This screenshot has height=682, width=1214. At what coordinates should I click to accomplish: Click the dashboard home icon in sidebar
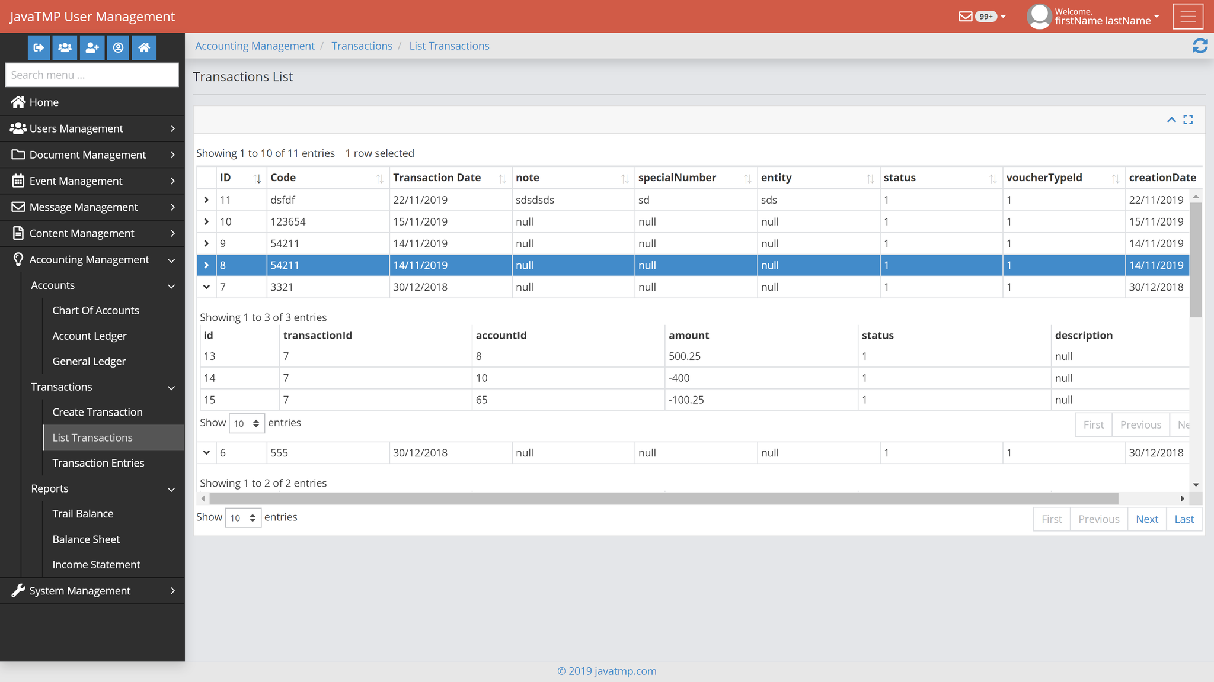tap(144, 47)
